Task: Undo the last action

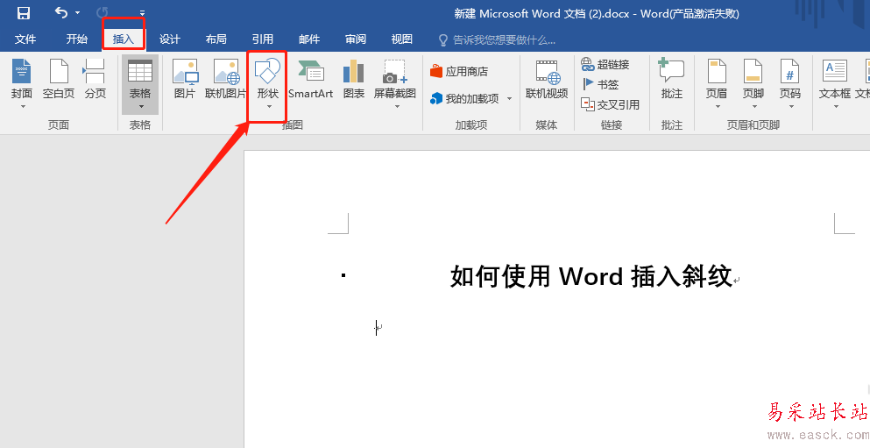Action: [x=61, y=12]
